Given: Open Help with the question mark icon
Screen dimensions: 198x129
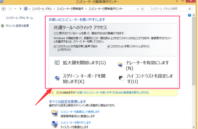Looking at the screenshot, I should coord(190,15).
